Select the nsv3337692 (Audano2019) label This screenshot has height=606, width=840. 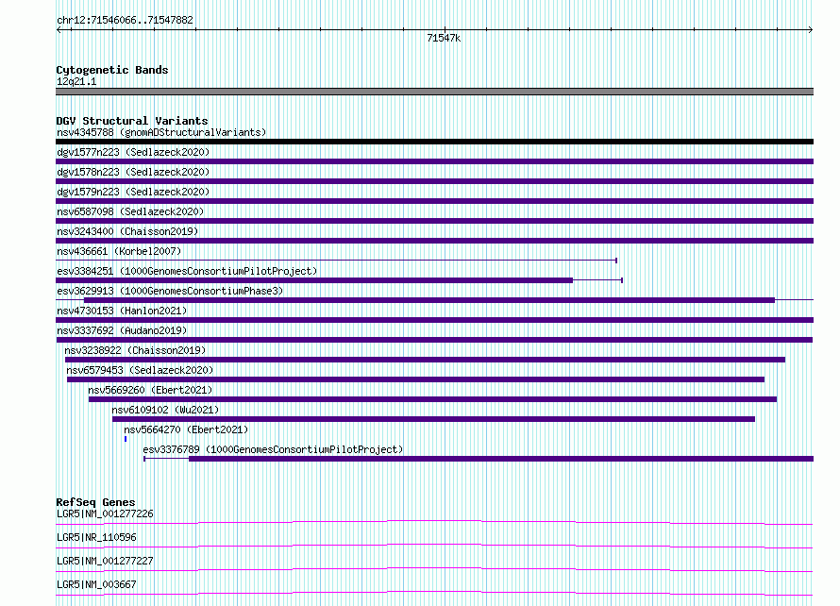pyautogui.click(x=122, y=330)
